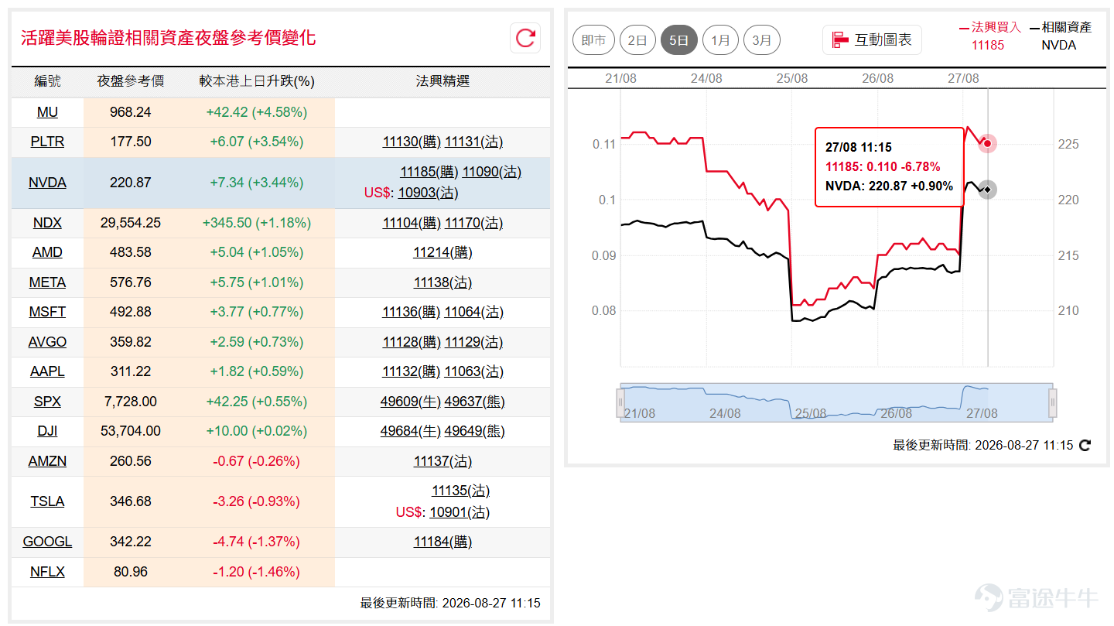Open TSLA put warrant 11135
This screenshot has height=626, width=1114.
[460, 491]
